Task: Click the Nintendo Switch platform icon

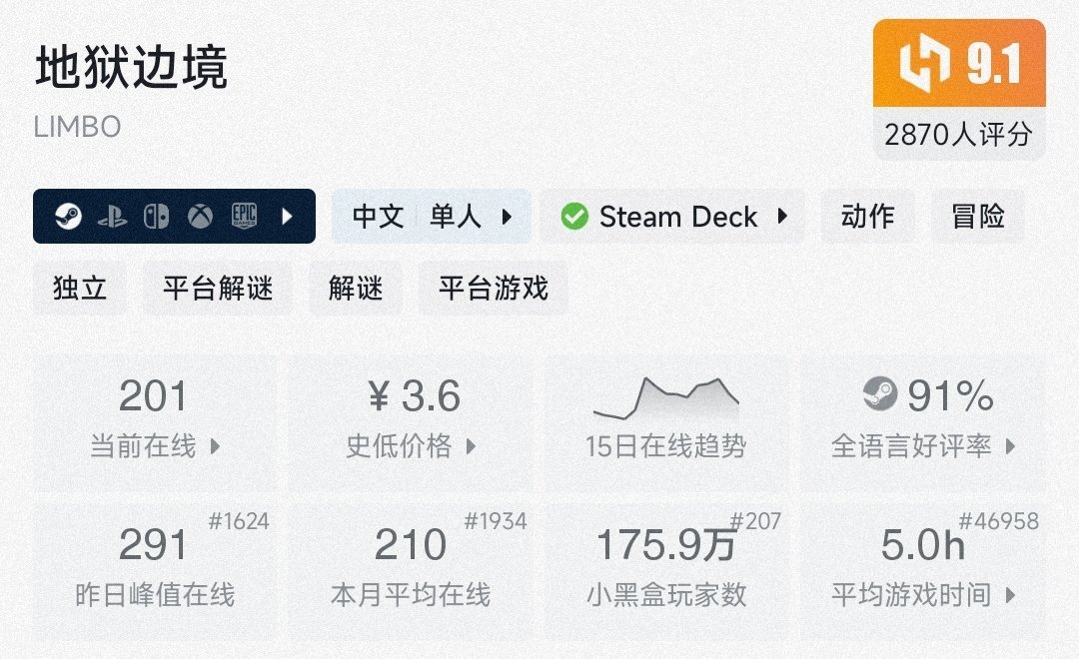Action: (156, 217)
